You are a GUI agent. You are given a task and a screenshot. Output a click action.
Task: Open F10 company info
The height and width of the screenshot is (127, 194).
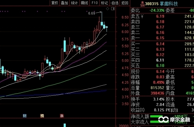pyautogui.click(x=95, y=3)
